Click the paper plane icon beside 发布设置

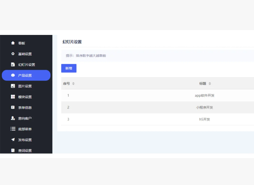pyautogui.click(x=13, y=140)
